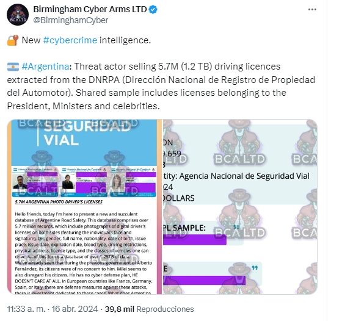Screen dimensions: 342x321
Task: Click the purple redaction bar under SAMPLE
Action: point(195,239)
